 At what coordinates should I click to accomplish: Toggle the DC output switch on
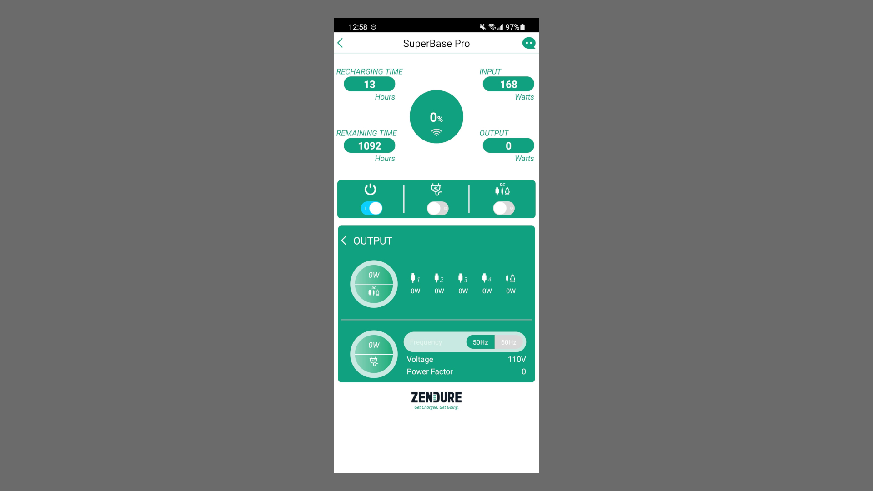coord(502,208)
